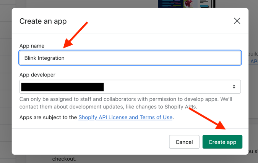Open Shopify API License and Terms of Use link

(x=125, y=117)
